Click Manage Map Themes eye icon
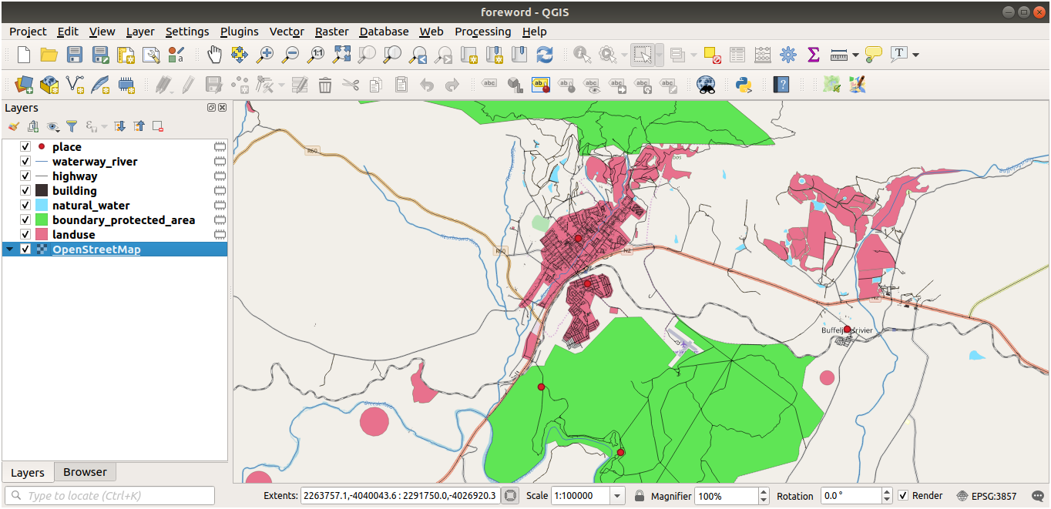The image size is (1051, 509). [x=52, y=126]
